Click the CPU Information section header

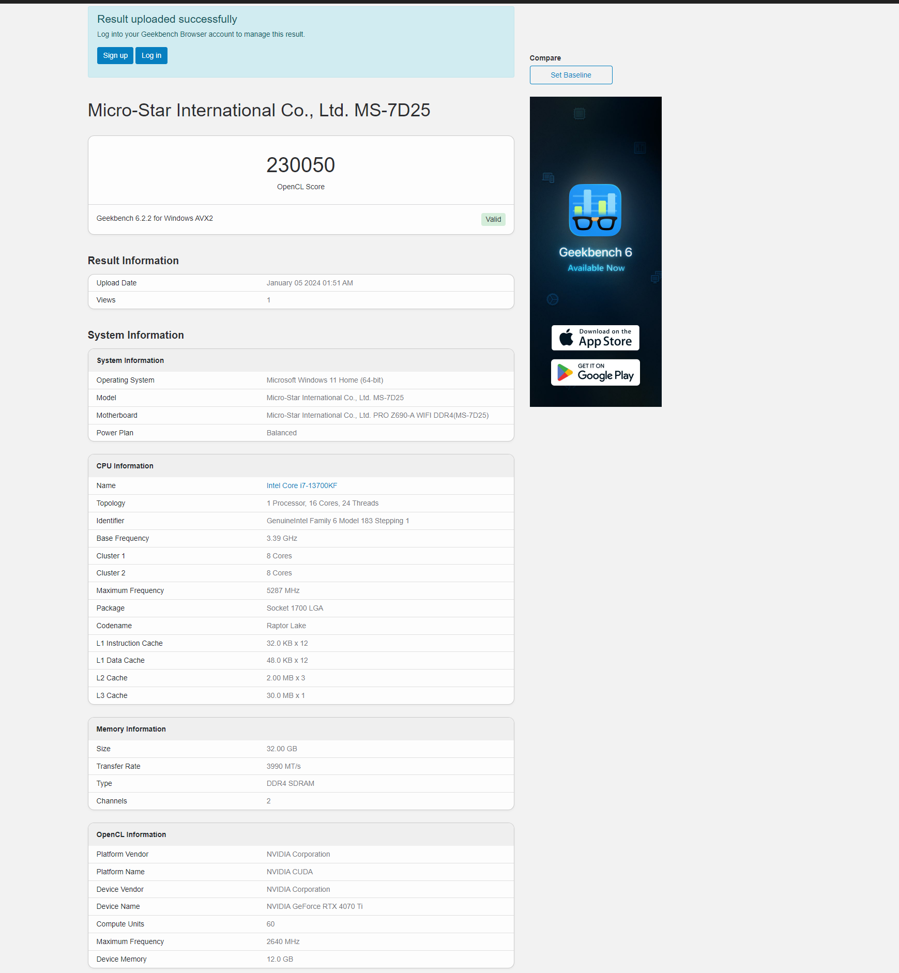(301, 466)
